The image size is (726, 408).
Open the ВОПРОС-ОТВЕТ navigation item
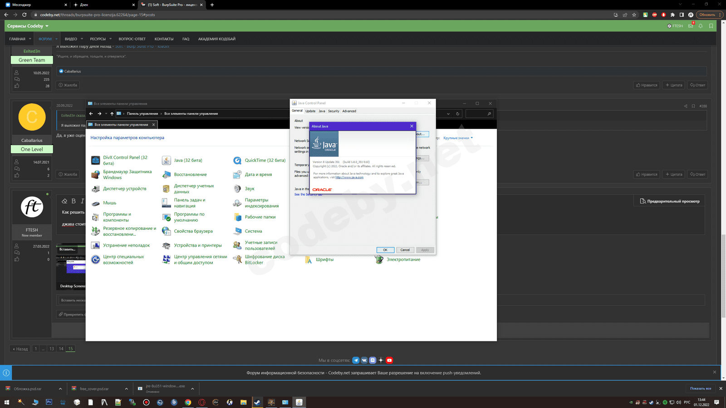[132, 39]
